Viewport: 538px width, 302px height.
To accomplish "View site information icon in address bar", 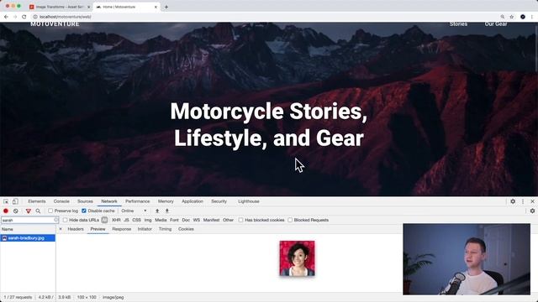I will 35,17.
